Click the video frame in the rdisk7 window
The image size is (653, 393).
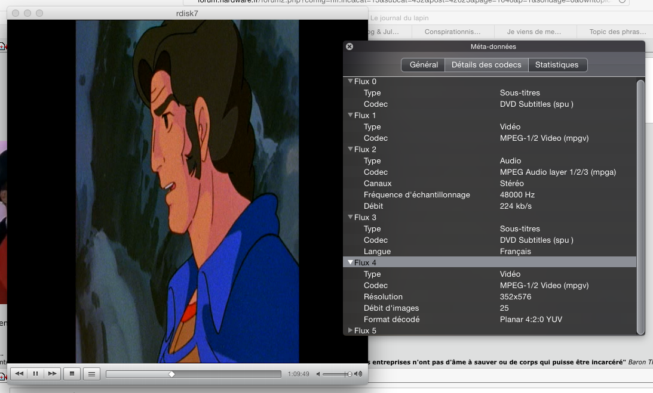tap(187, 191)
